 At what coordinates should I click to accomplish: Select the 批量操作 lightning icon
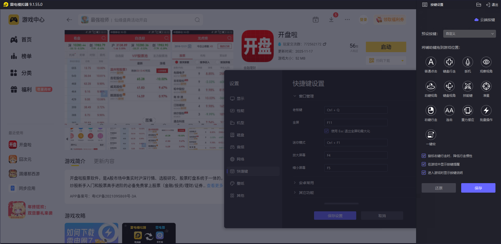pyautogui.click(x=486, y=110)
